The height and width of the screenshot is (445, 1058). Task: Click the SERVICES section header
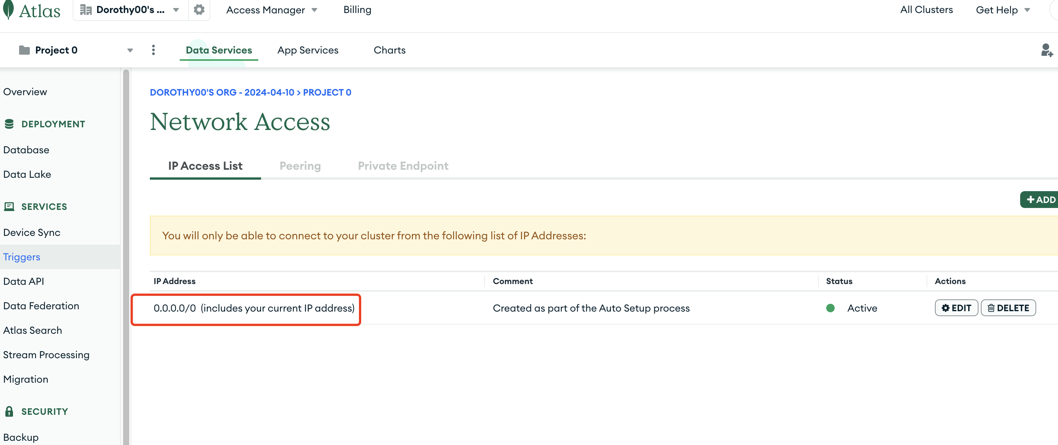[44, 206]
